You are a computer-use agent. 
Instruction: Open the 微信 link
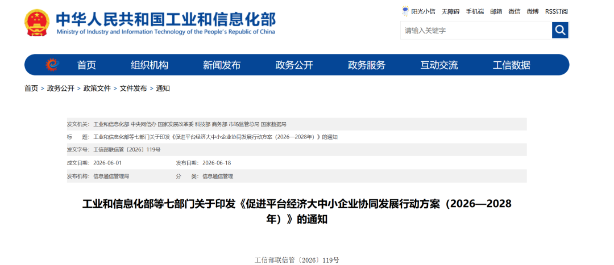click(515, 11)
